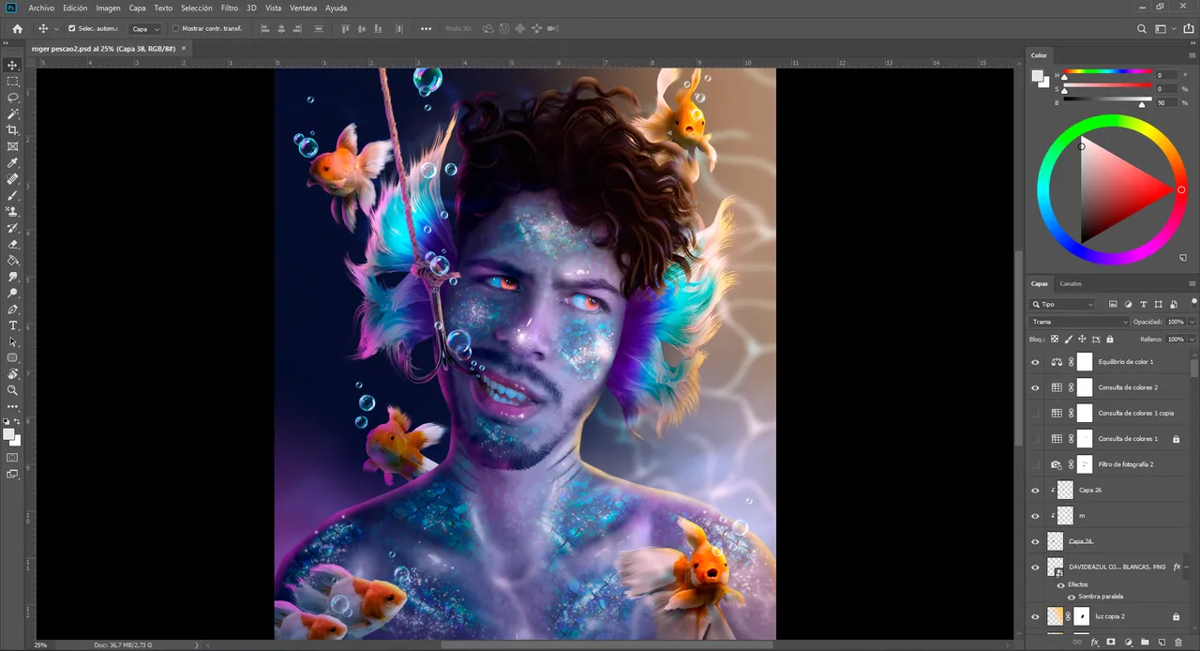Select the Crop tool
The width and height of the screenshot is (1200, 651).
point(13,130)
